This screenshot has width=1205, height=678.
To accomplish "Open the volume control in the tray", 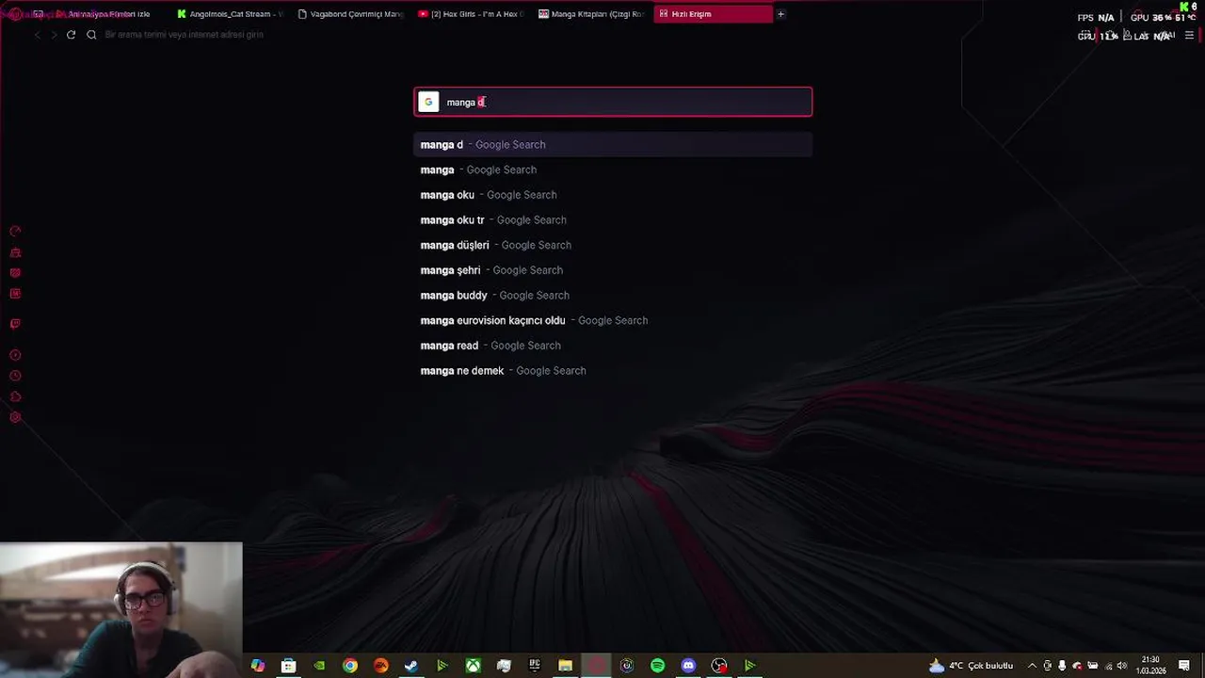I will point(1121,666).
